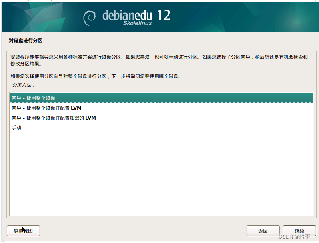Pick 使用整个磁盘并配置加密的 LVM entry
The width and height of the screenshot is (319, 243).
(161, 118)
